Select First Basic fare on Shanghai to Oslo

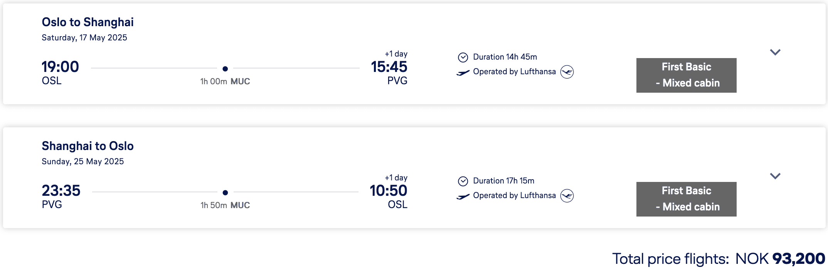[686, 199]
